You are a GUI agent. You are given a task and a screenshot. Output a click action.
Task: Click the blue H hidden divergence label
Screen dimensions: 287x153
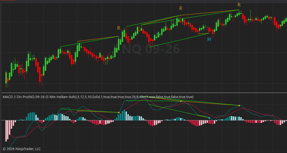(209, 39)
